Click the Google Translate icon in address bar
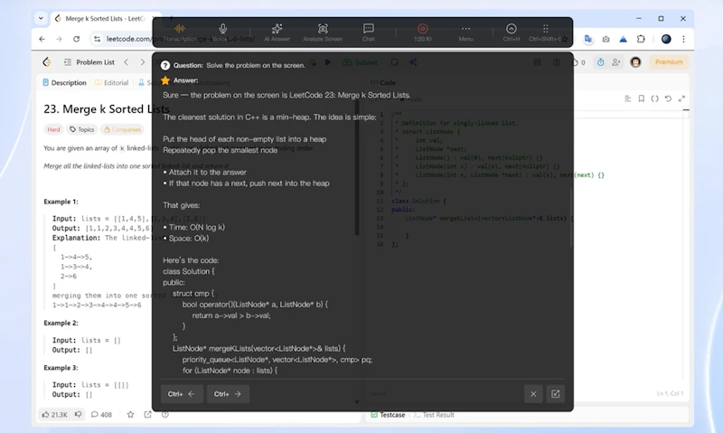 tap(588, 39)
